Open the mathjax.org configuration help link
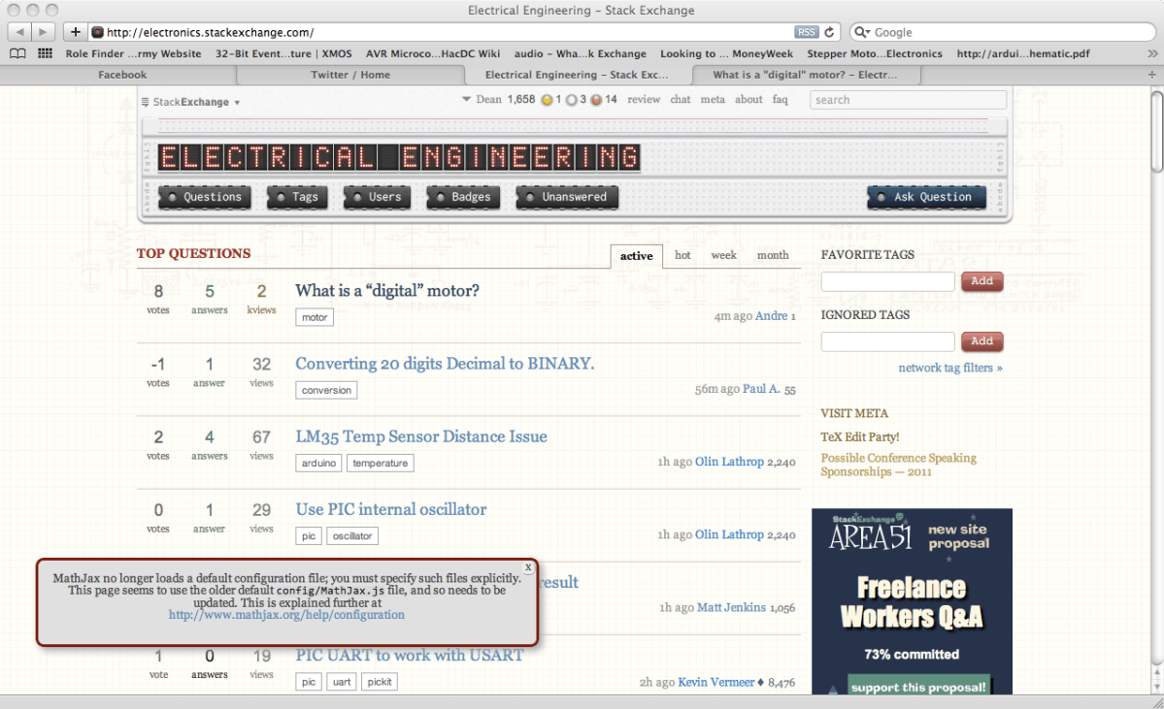Screen dimensions: 1164x709 coord(286,615)
